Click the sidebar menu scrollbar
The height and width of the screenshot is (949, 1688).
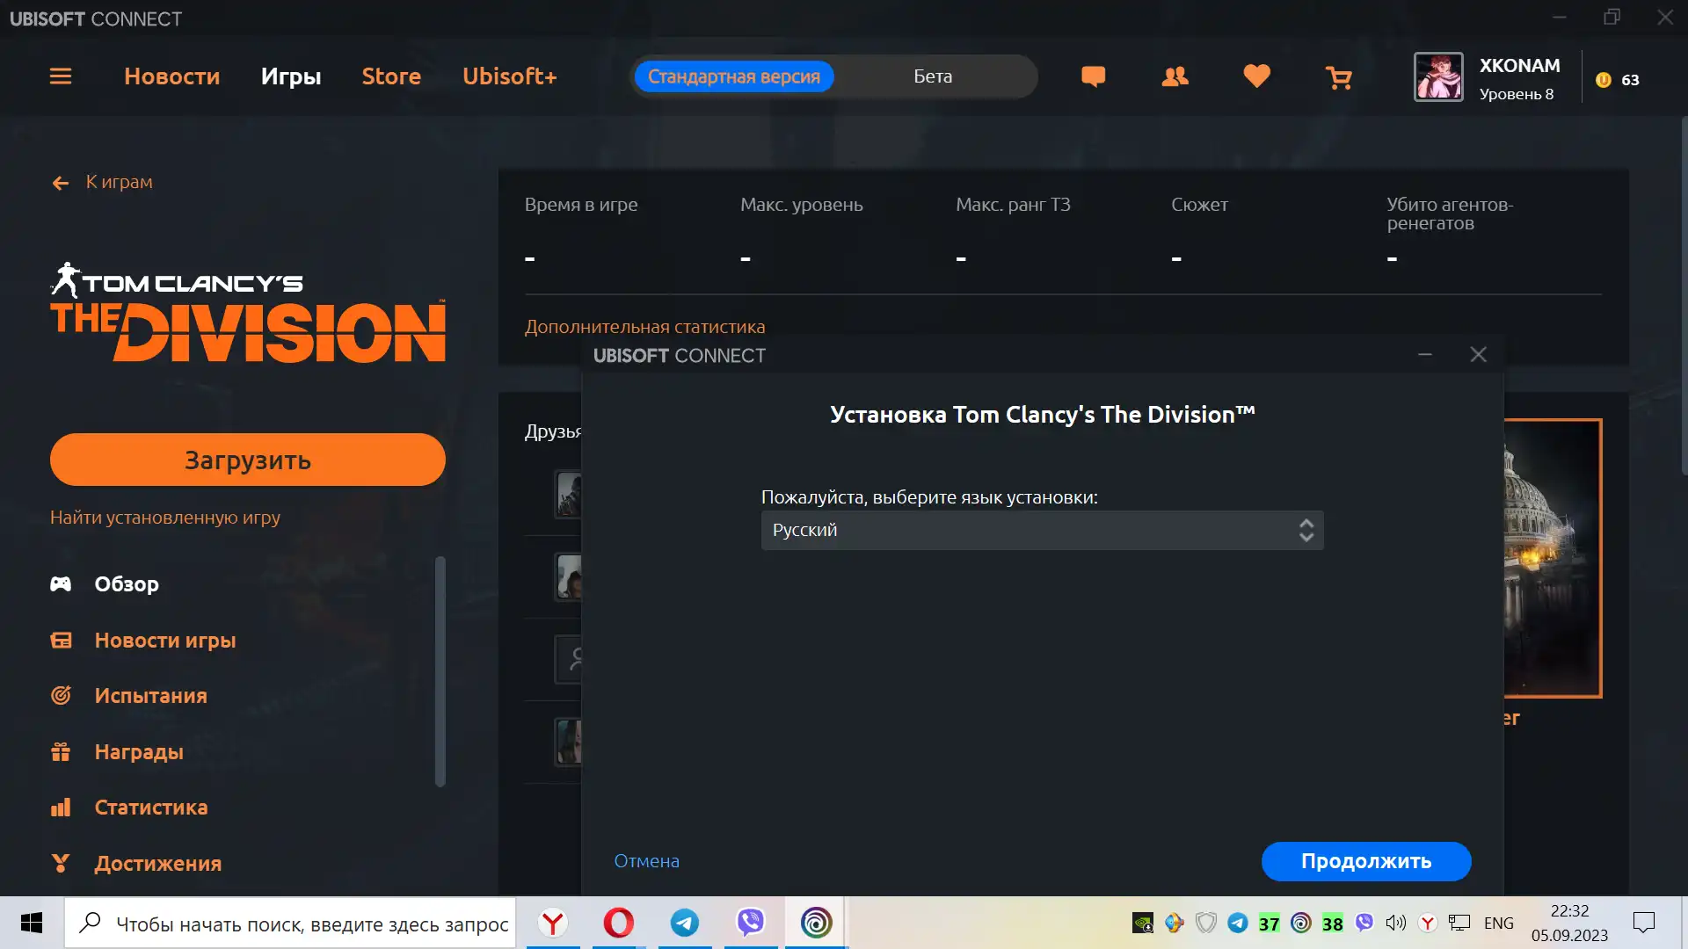[440, 672]
